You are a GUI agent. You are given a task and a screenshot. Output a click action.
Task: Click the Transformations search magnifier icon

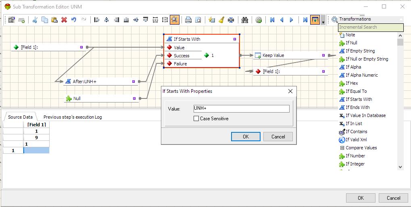coord(334,19)
